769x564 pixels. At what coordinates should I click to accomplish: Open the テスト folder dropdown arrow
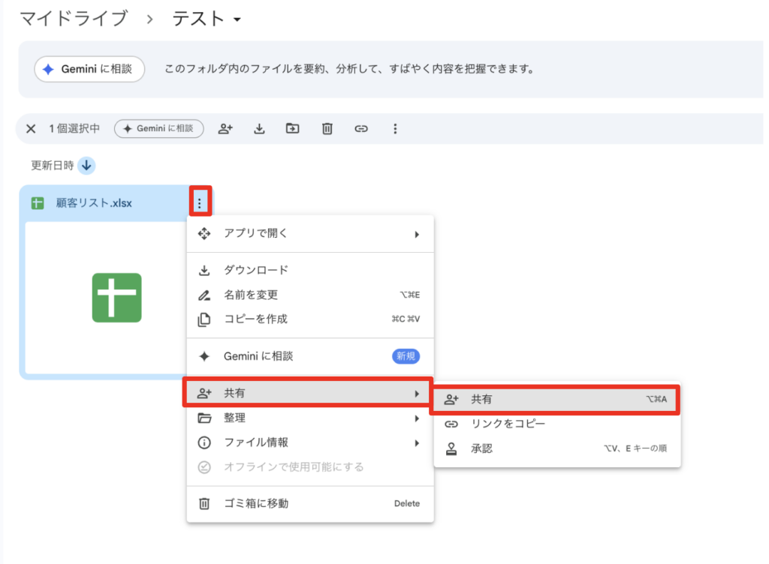pos(237,20)
